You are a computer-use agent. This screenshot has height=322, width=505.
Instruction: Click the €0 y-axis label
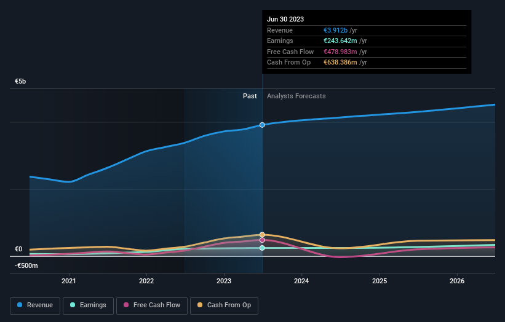point(18,249)
